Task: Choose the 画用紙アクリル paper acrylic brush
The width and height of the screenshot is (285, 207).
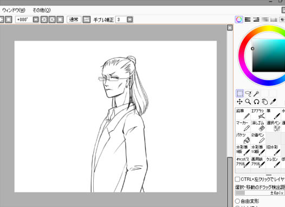Action: (258, 162)
